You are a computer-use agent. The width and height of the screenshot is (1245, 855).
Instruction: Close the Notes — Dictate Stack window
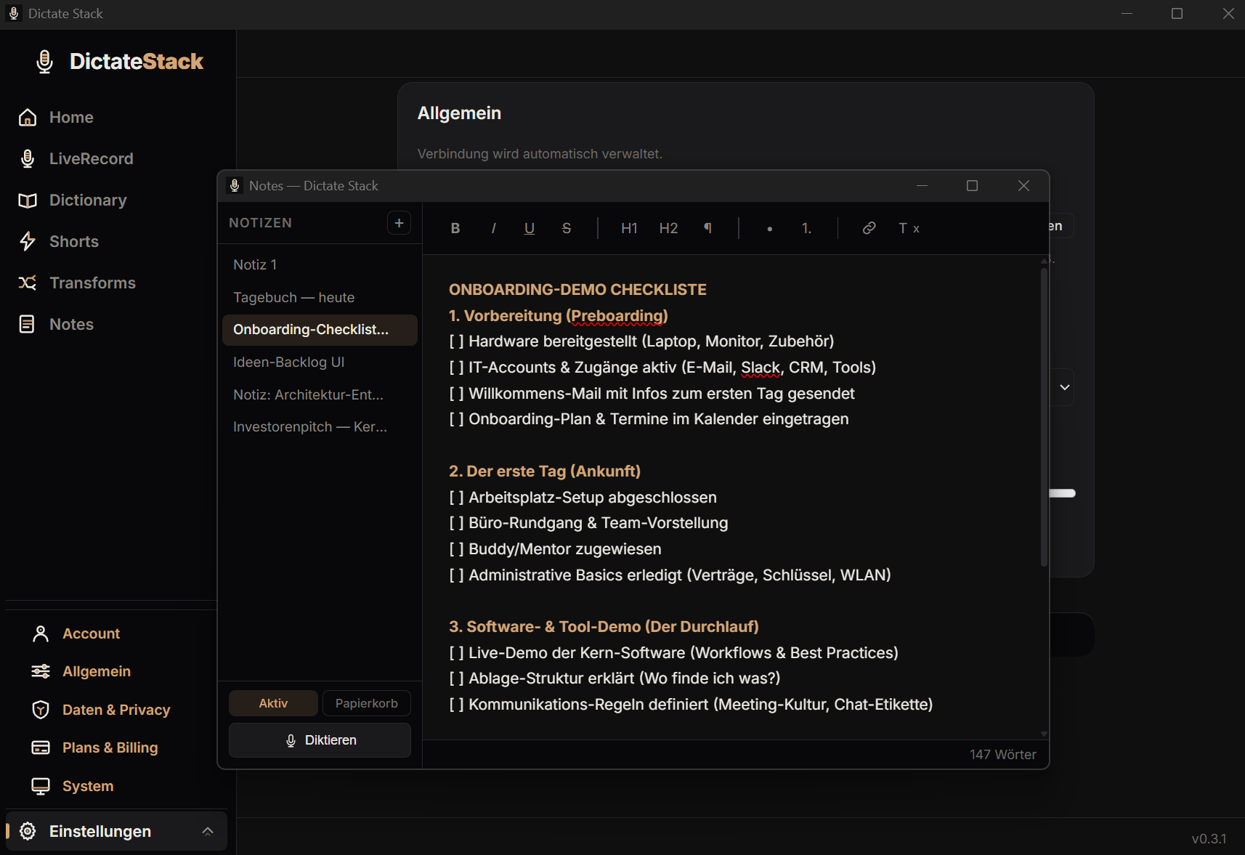(x=1023, y=186)
